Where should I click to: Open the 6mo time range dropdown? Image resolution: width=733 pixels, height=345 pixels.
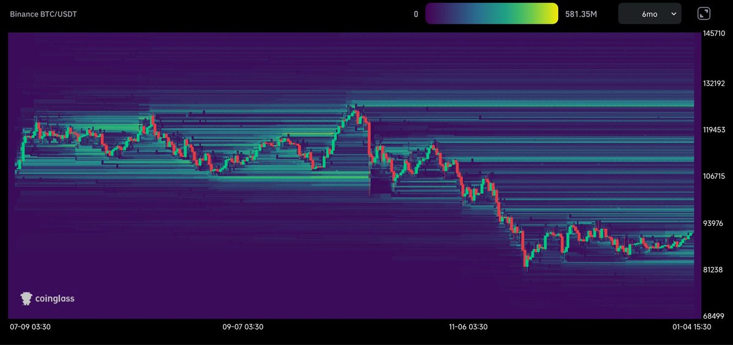point(650,13)
